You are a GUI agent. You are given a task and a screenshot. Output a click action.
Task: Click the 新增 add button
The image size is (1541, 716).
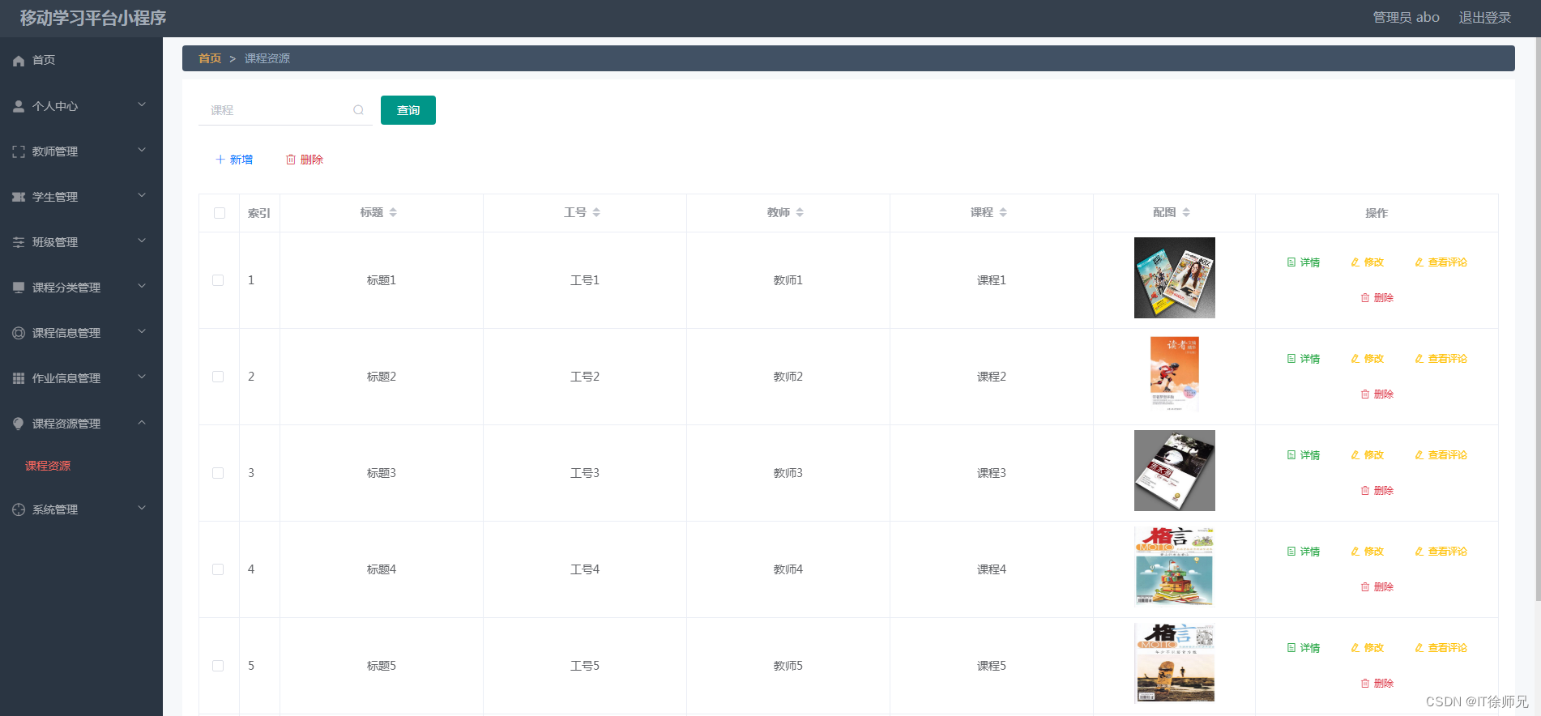tap(234, 160)
